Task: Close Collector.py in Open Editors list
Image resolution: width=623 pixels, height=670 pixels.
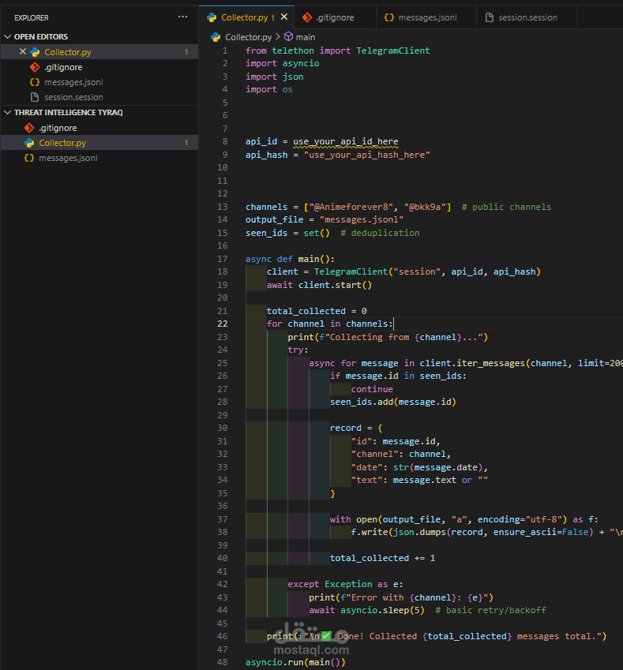Action: click(23, 52)
